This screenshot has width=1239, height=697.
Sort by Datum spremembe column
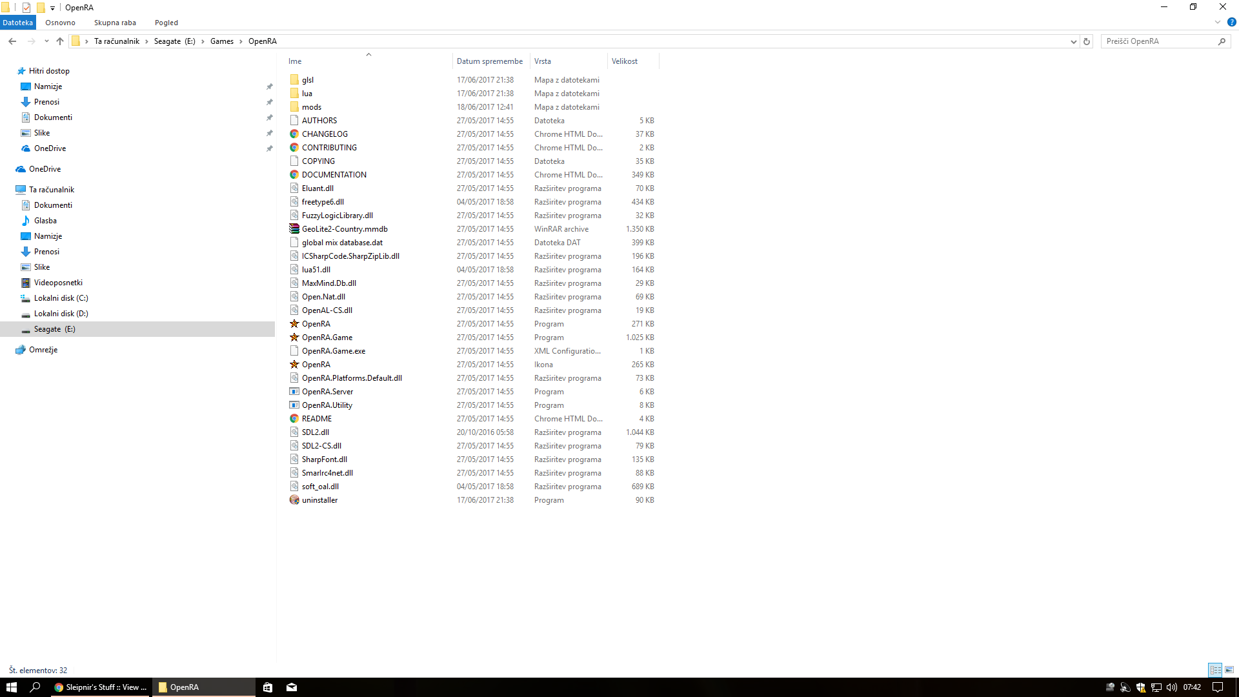pyautogui.click(x=491, y=61)
